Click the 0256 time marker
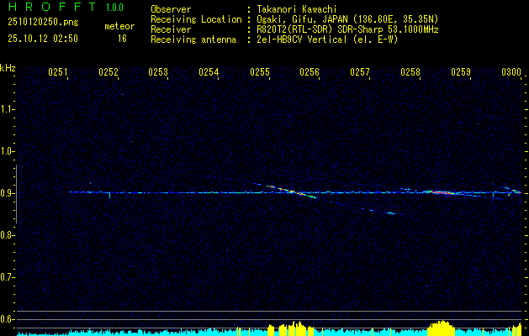Image resolution: width=529 pixels, height=336 pixels. [x=309, y=71]
